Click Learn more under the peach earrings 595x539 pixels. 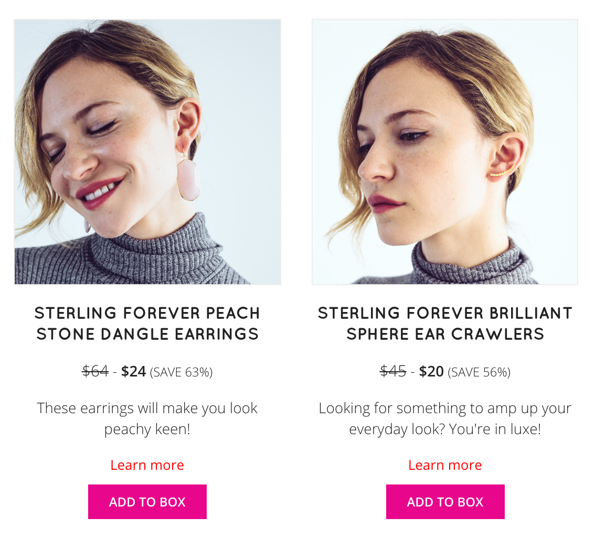147,465
